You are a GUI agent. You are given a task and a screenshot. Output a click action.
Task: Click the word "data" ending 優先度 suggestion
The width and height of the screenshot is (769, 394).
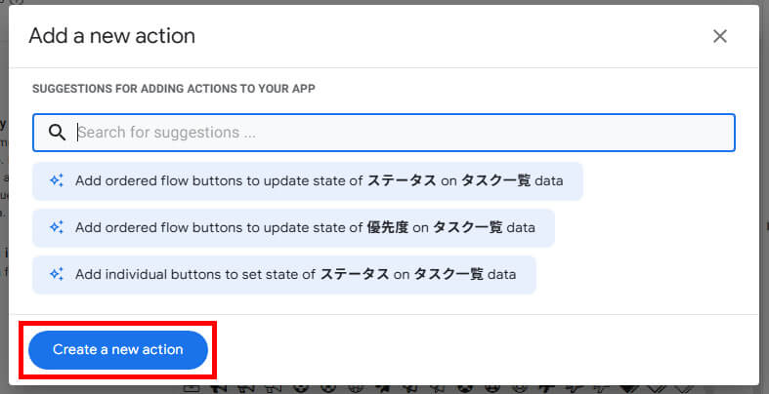(x=521, y=227)
